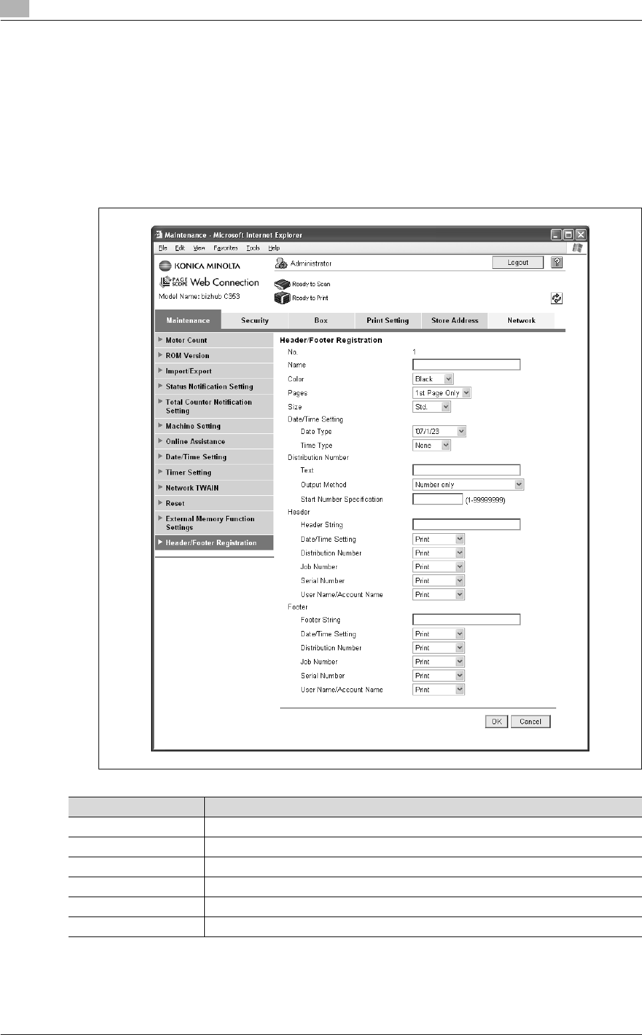This screenshot has width=642, height=1035.
Task: Select Header/Footer Registration sidebar entry
Action: (214, 542)
